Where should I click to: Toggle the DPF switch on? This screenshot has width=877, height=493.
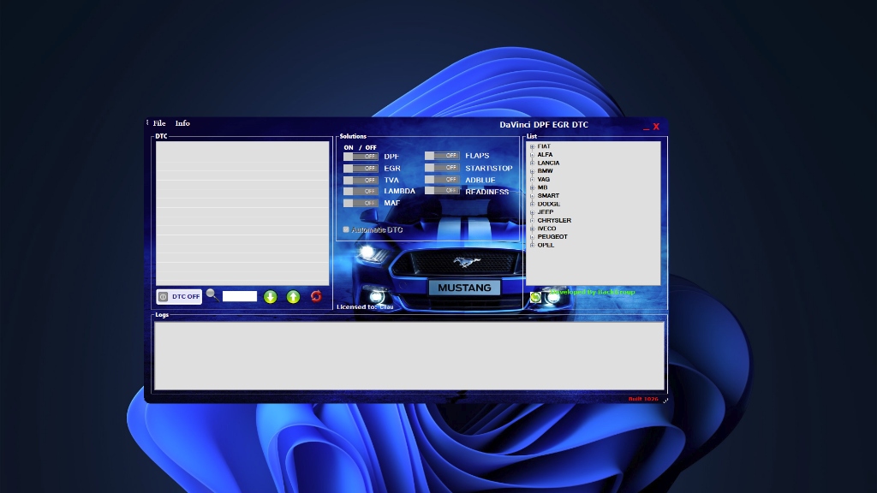pyautogui.click(x=361, y=157)
